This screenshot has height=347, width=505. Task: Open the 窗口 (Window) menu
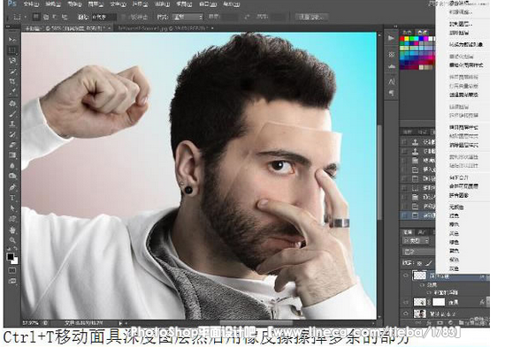[208, 4]
